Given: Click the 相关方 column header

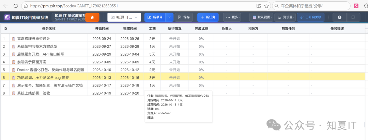Looking at the screenshot, I should [x=253, y=29].
